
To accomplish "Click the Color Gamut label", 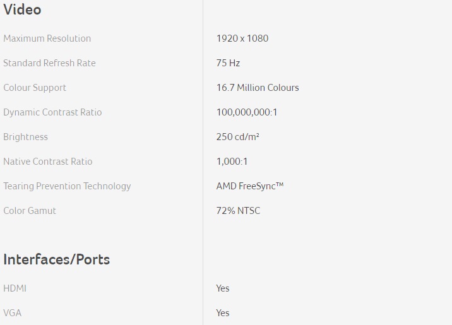I will (30, 211).
